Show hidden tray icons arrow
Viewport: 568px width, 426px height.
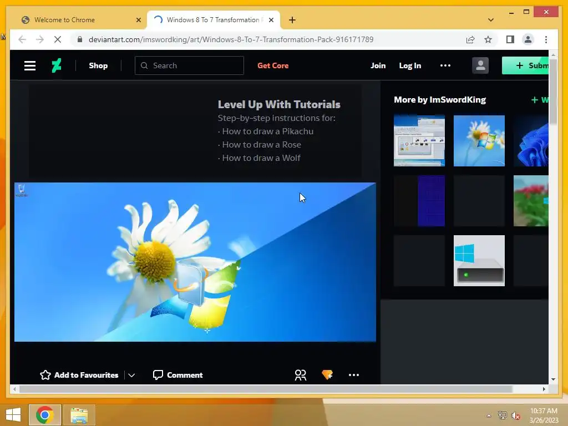[489, 415]
